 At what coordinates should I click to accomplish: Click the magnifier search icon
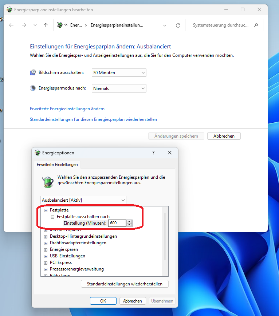[x=256, y=25]
